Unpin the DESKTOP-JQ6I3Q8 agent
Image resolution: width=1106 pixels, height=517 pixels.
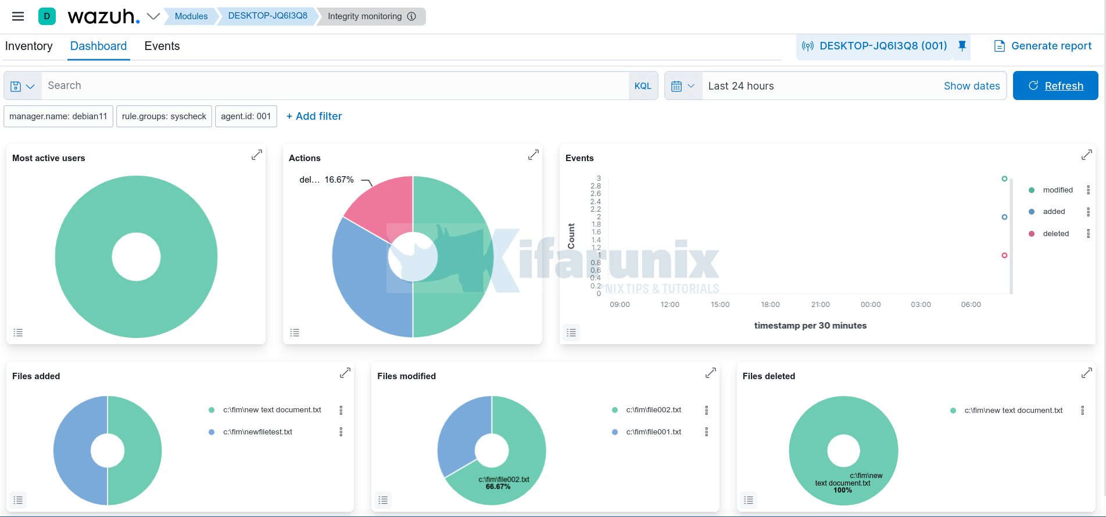coord(962,46)
